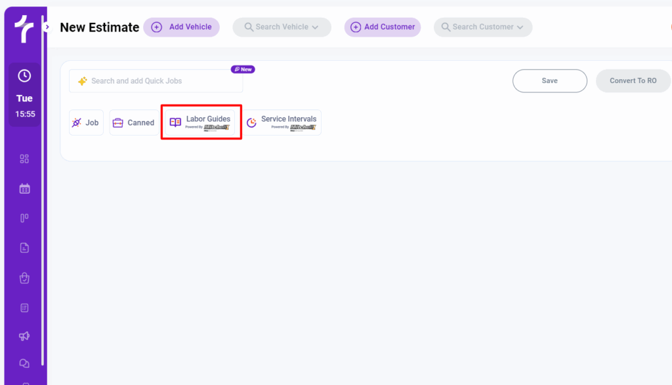Click the New Estimate page title
This screenshot has height=385, width=672.
100,27
